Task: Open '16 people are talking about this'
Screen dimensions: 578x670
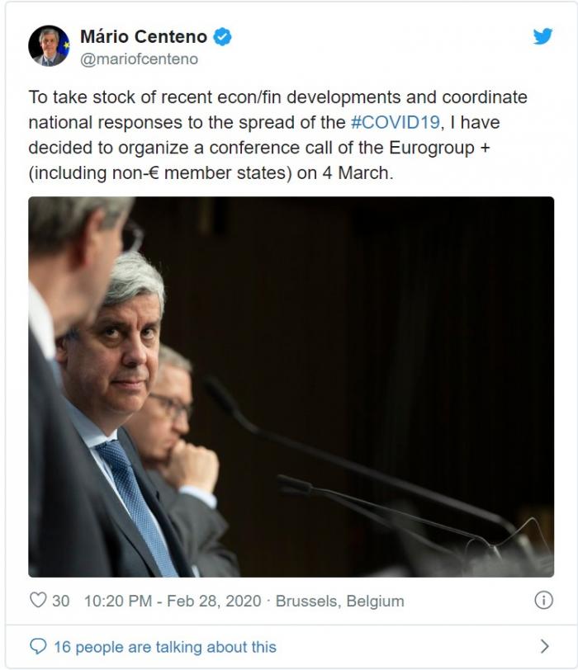Action: coord(165,647)
